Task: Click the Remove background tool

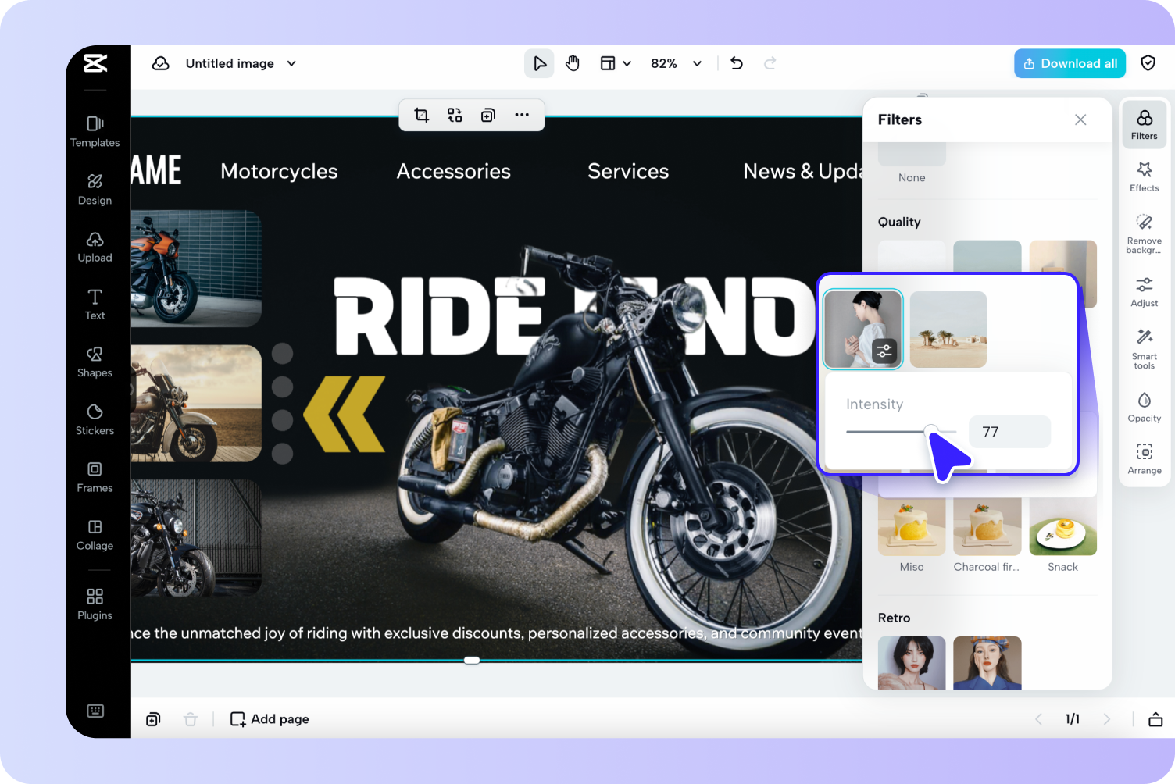Action: [x=1144, y=231]
